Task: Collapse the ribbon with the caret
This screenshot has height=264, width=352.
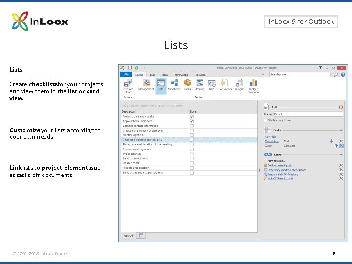Action: point(264,74)
